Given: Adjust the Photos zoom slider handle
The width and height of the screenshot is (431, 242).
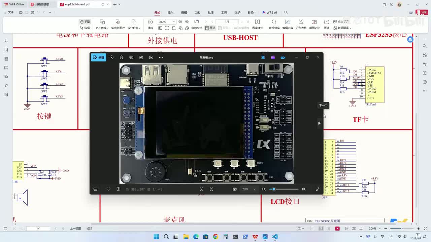Looking at the screenshot, I should (x=274, y=189).
